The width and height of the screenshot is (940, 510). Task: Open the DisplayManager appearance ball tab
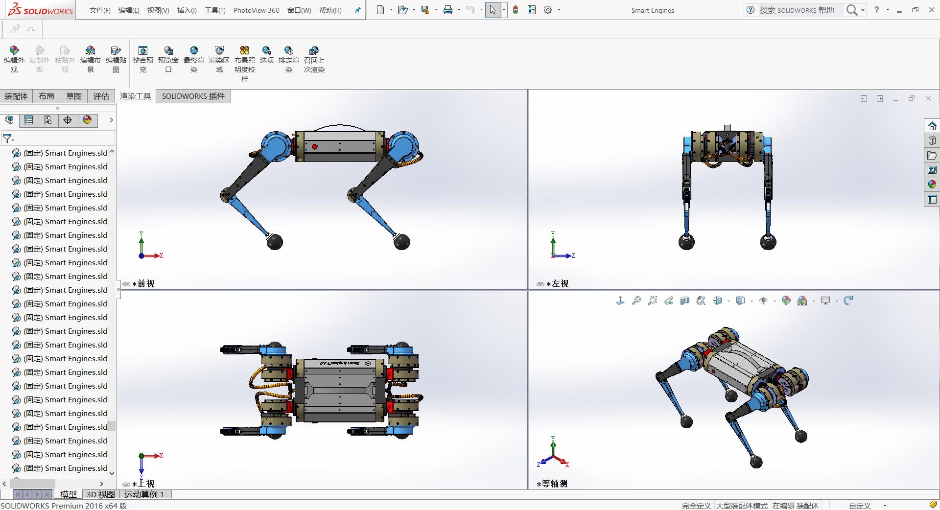[x=87, y=120]
